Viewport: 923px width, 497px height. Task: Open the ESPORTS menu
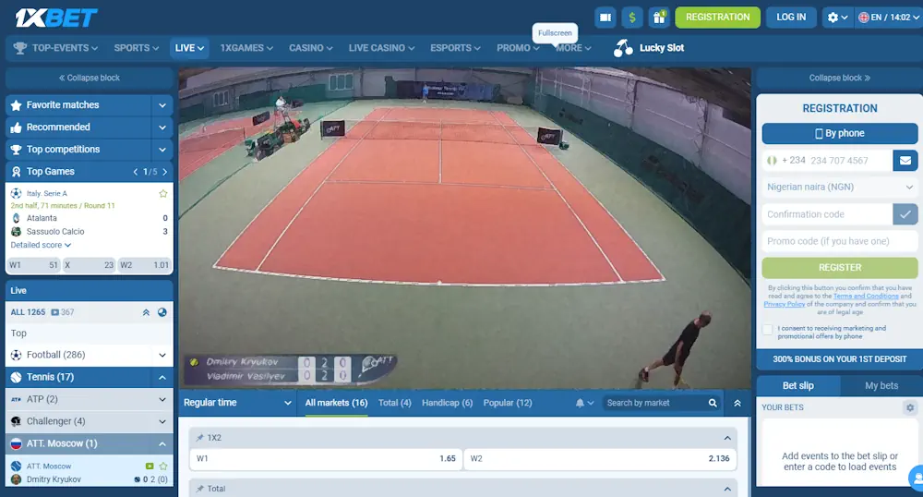click(x=455, y=48)
